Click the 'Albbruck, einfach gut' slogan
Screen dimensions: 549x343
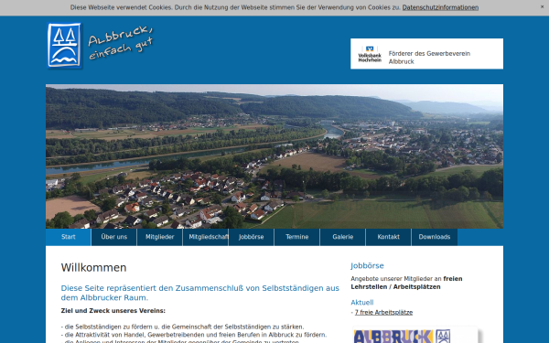pyautogui.click(x=121, y=43)
